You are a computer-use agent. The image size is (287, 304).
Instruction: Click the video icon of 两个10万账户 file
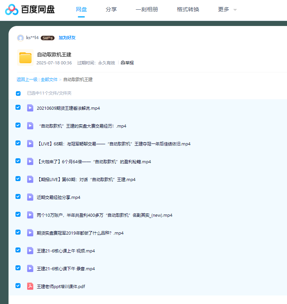click(x=30, y=215)
